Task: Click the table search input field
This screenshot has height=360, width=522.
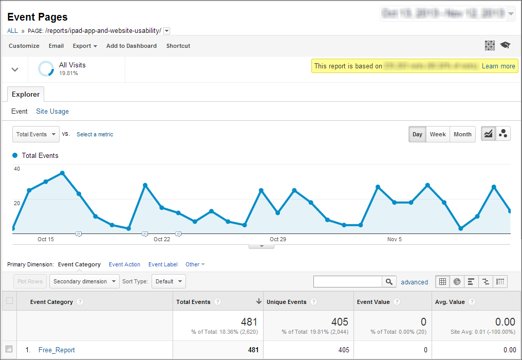Action: tap(348, 281)
